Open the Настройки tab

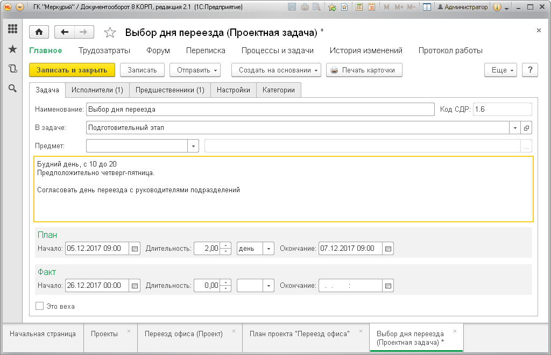(234, 90)
